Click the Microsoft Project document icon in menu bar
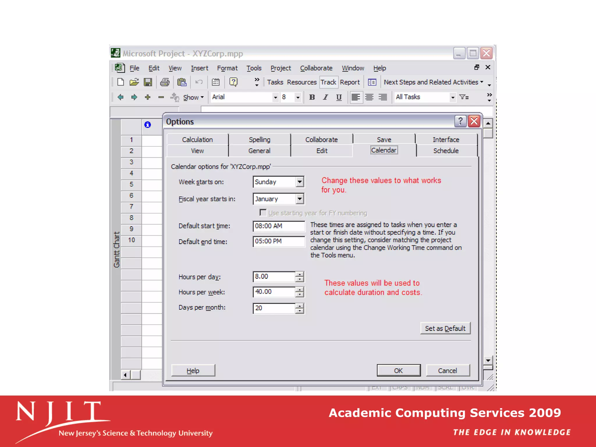The height and width of the screenshot is (447, 596). [120, 68]
